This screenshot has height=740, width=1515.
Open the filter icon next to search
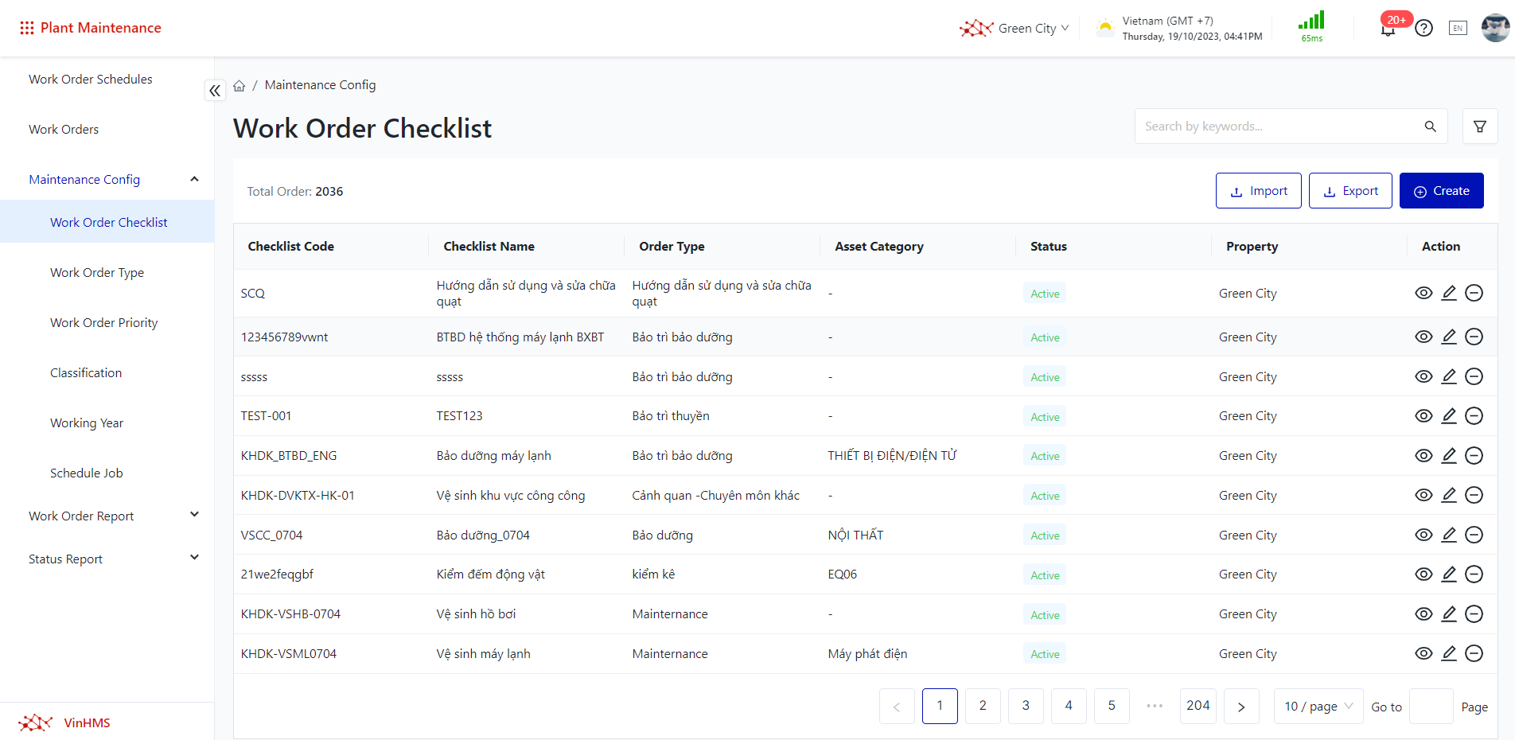(x=1479, y=126)
